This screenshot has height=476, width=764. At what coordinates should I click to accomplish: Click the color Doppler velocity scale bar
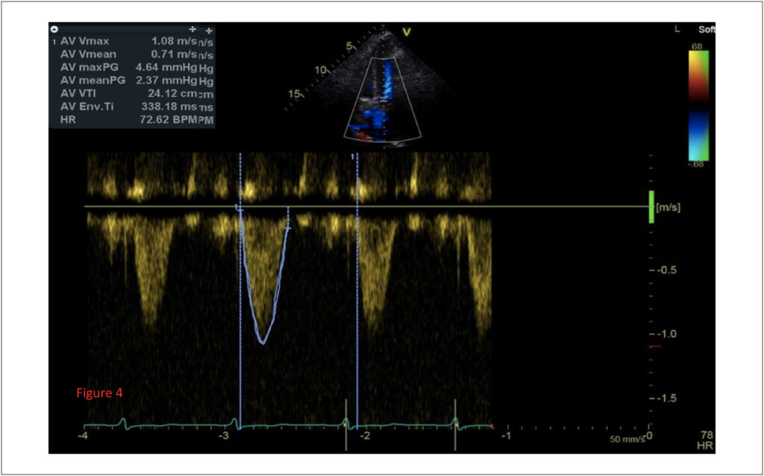698,105
